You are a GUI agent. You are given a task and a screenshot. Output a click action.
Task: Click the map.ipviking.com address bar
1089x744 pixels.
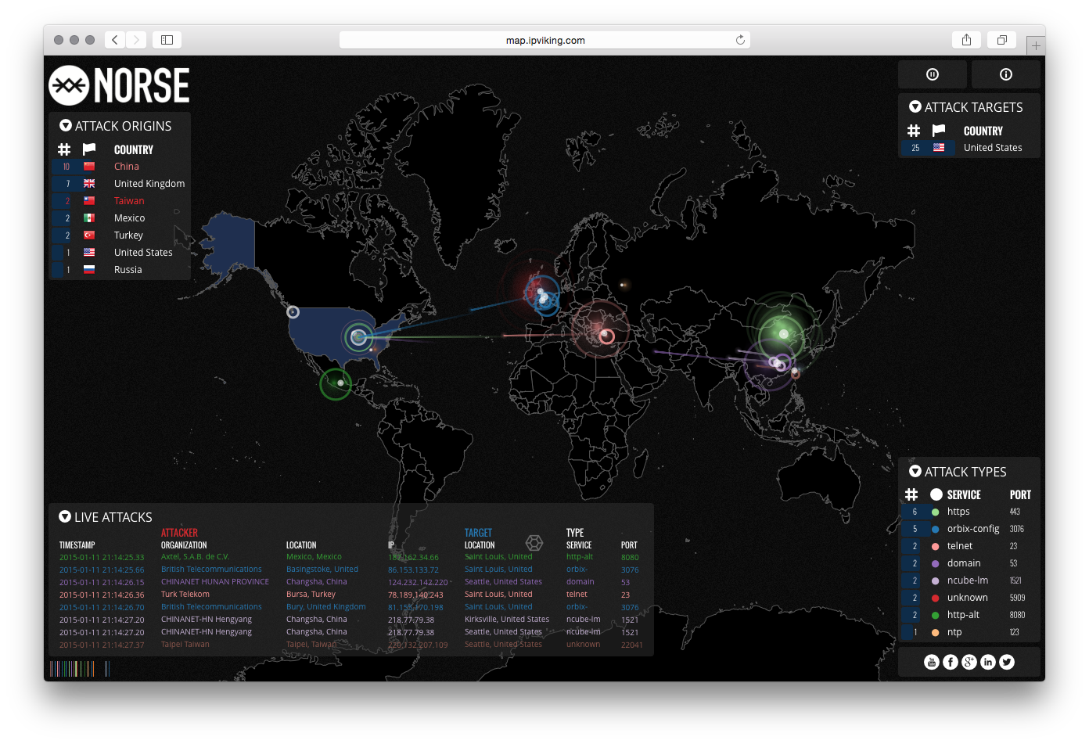[544, 40]
